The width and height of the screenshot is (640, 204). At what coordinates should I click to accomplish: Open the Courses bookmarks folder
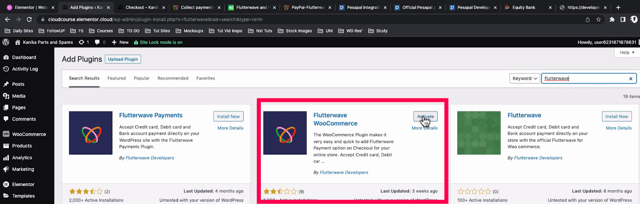click(101, 31)
